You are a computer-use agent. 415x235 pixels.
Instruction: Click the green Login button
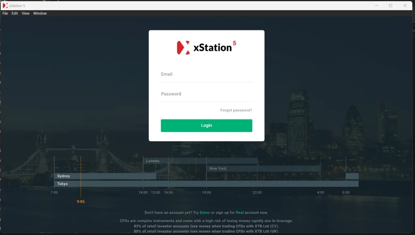(206, 126)
